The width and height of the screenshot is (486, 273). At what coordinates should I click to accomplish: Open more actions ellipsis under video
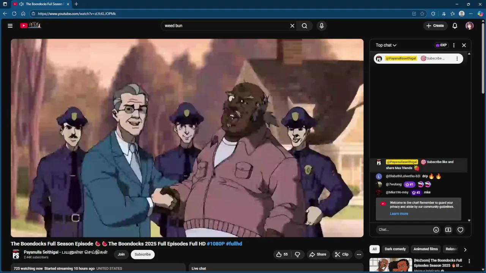pos(359,254)
